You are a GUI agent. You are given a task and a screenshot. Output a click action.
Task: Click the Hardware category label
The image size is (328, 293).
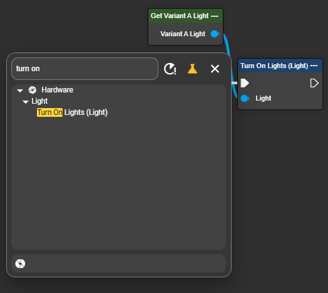(58, 90)
